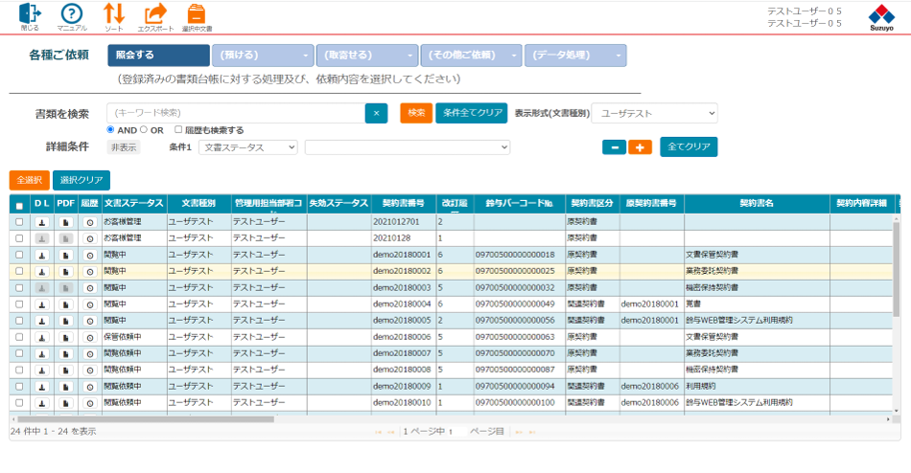Open the 選択中文書 selected documents icon
This screenshot has height=473, width=911.
coord(197,13)
